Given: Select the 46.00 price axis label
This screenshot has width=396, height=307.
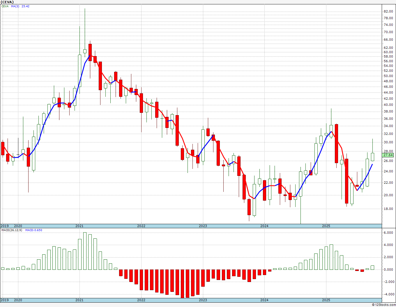Looking at the screenshot, I should [388, 87].
